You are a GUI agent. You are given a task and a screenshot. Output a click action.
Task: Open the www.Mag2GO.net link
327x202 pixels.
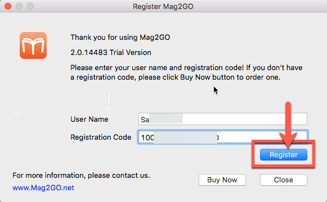click(x=43, y=187)
